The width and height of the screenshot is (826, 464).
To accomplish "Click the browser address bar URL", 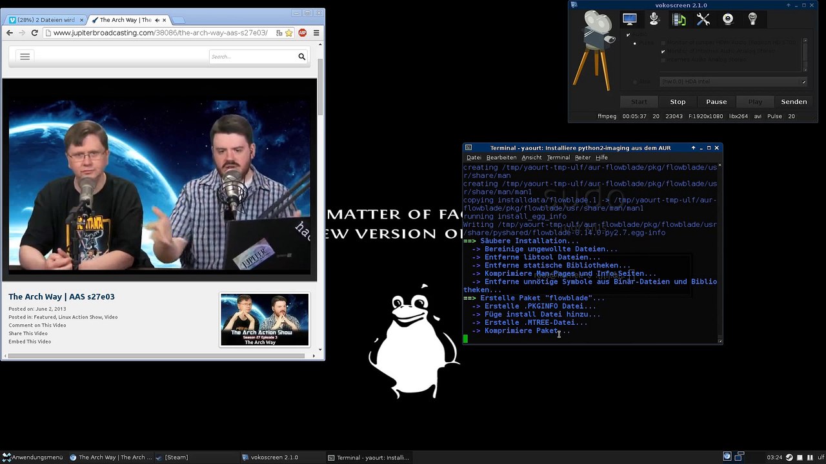I will [x=160, y=33].
